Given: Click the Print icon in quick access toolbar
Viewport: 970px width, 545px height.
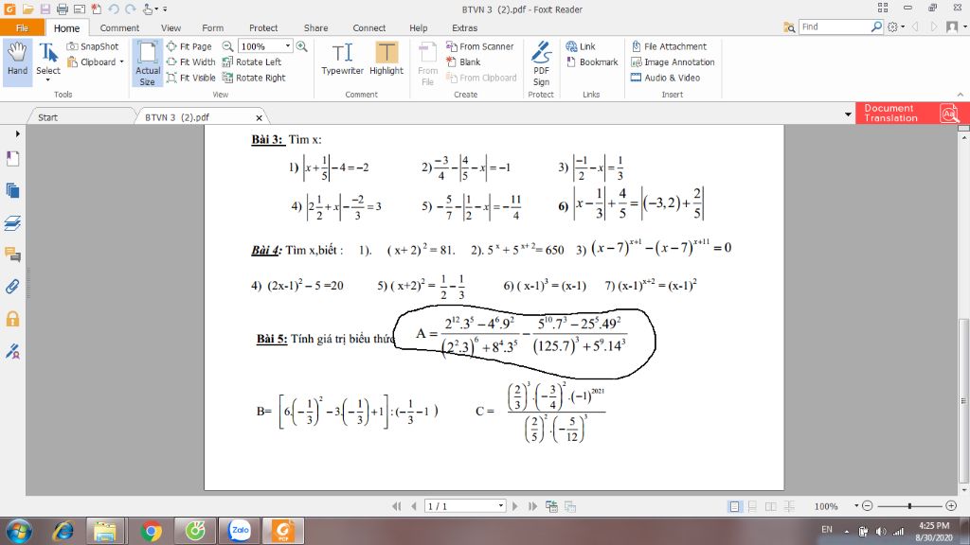Looking at the screenshot, I should (x=63, y=9).
